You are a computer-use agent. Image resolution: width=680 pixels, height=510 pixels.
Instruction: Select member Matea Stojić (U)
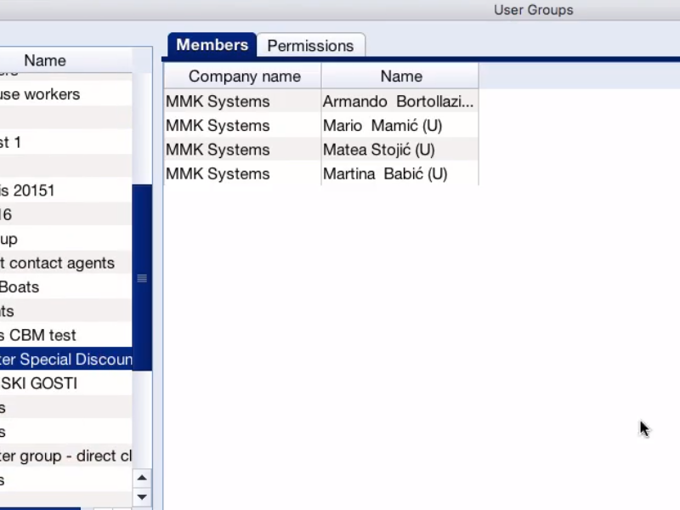click(x=378, y=150)
